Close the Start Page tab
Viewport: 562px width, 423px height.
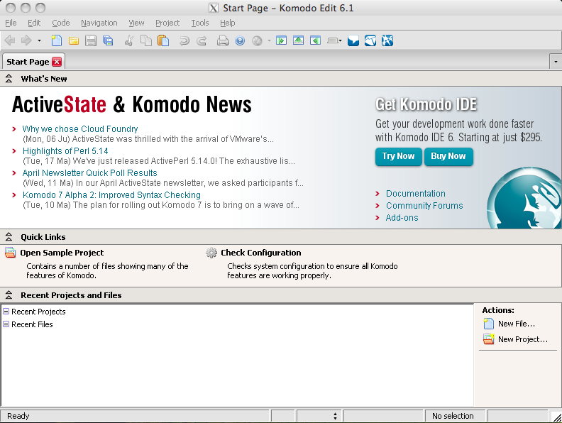click(57, 62)
